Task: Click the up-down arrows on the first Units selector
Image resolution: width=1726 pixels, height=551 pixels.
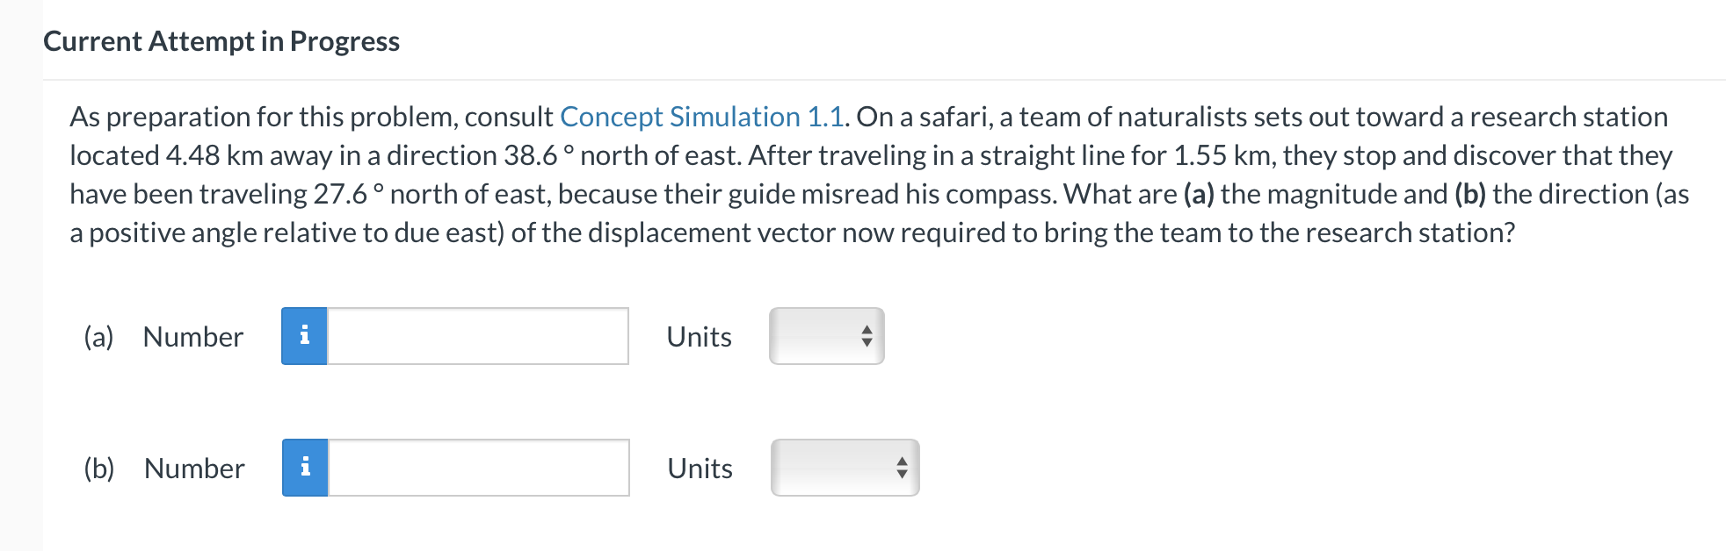Action: pos(866,336)
